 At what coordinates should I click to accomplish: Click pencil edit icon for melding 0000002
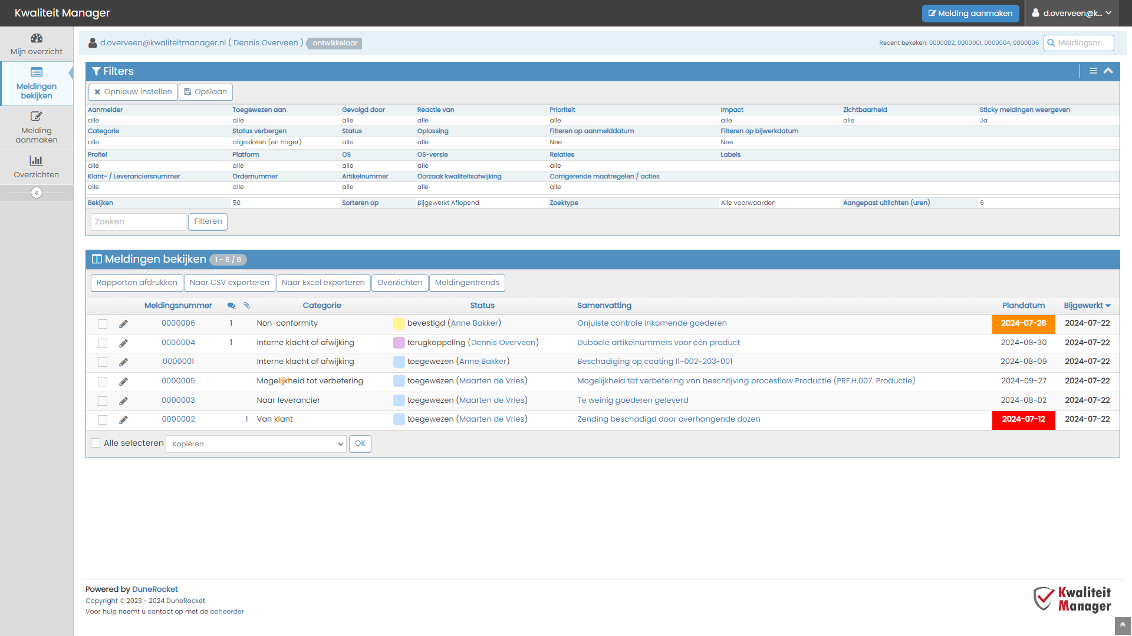(123, 420)
